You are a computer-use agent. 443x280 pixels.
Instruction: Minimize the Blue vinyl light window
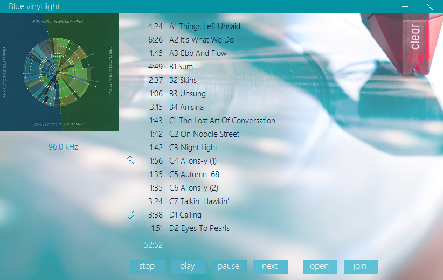[405, 6]
